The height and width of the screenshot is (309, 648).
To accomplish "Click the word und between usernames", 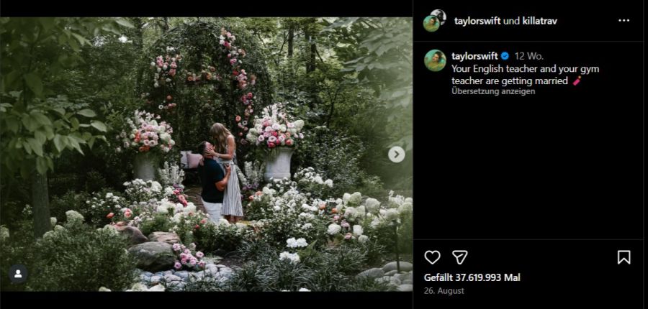I will [x=511, y=21].
